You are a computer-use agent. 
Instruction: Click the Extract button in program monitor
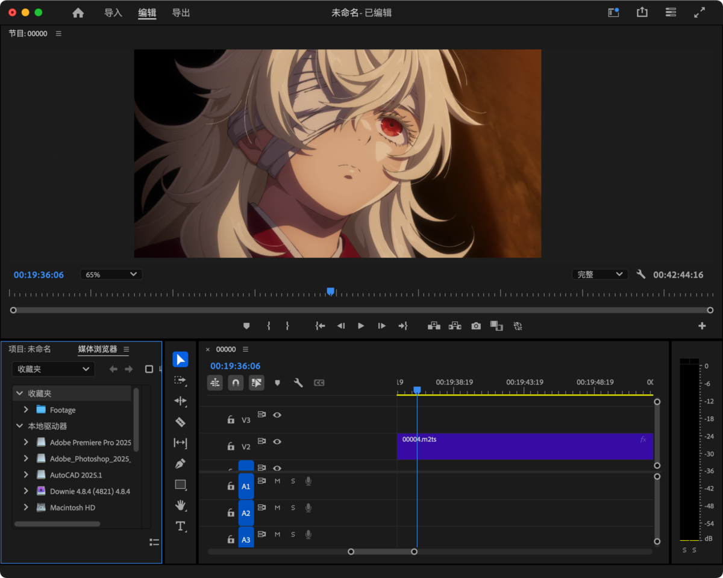pyautogui.click(x=455, y=326)
